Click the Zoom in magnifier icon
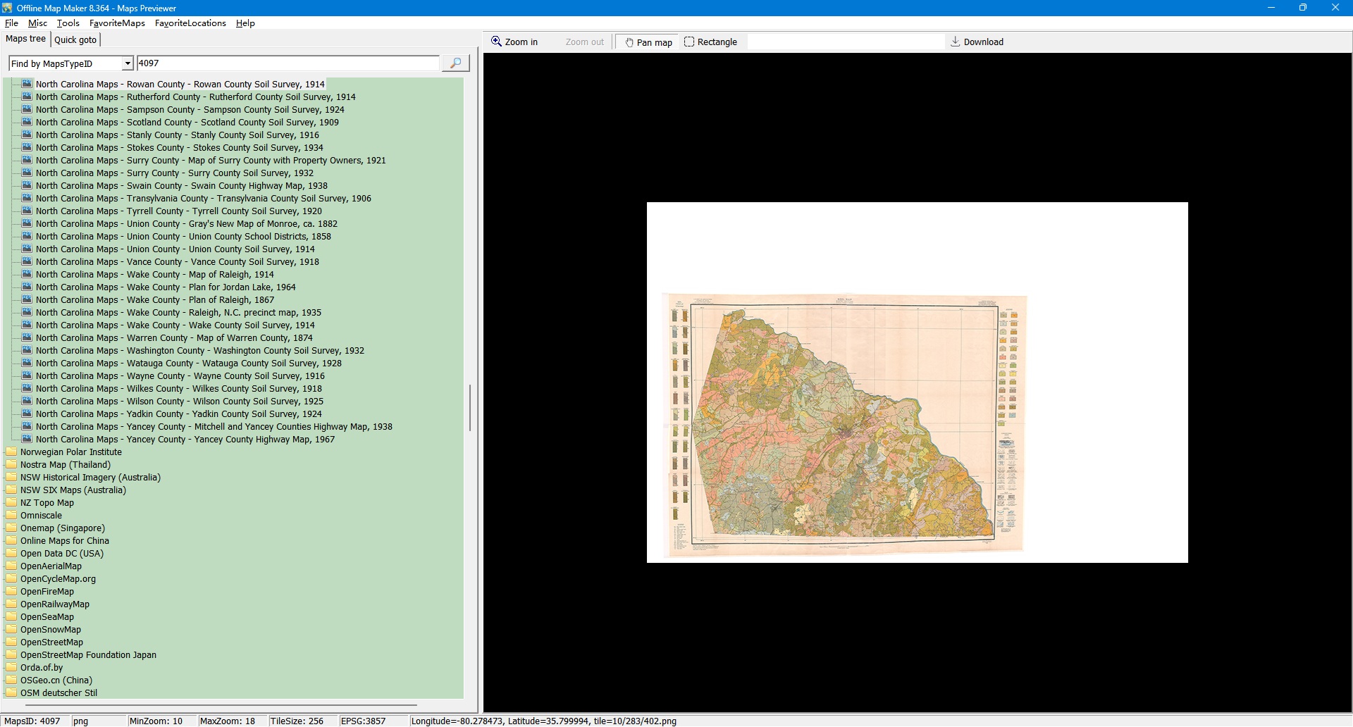 click(496, 42)
